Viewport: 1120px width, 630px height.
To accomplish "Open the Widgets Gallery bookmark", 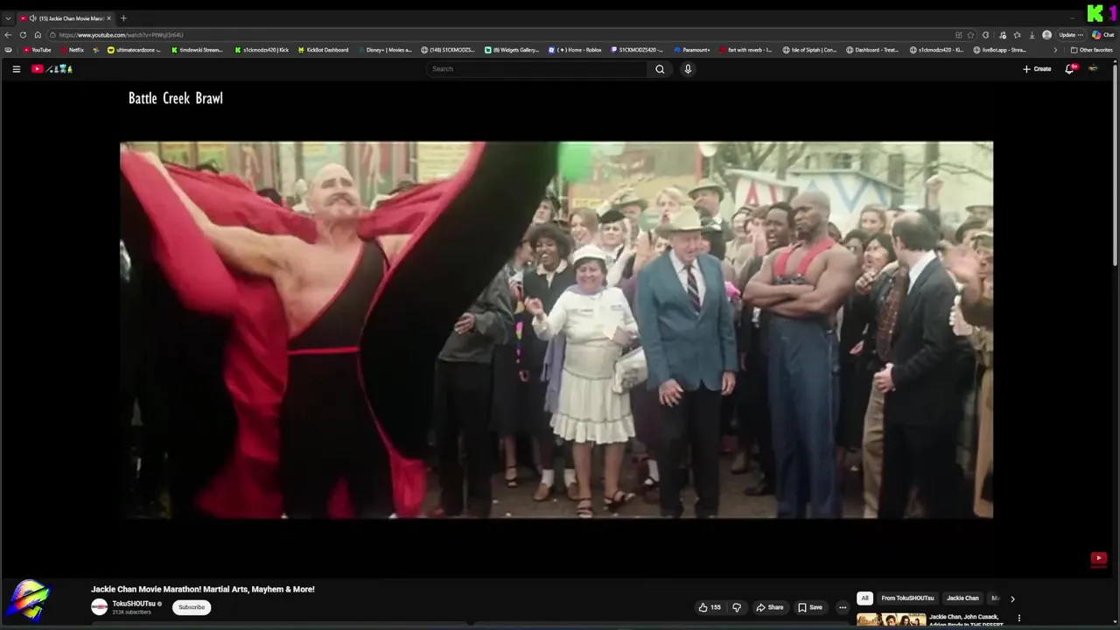I will tap(512, 50).
